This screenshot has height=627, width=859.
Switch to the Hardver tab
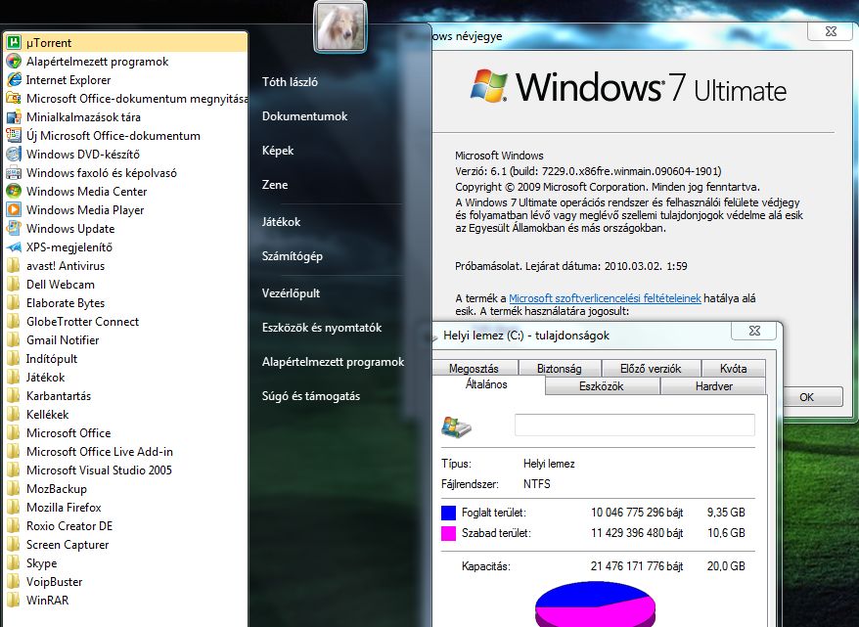[x=714, y=386]
